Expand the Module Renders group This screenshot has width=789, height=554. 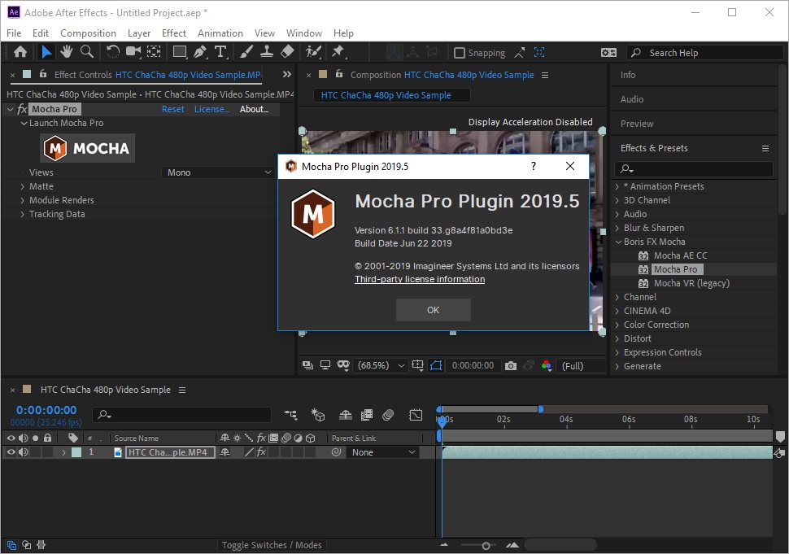pos(22,200)
